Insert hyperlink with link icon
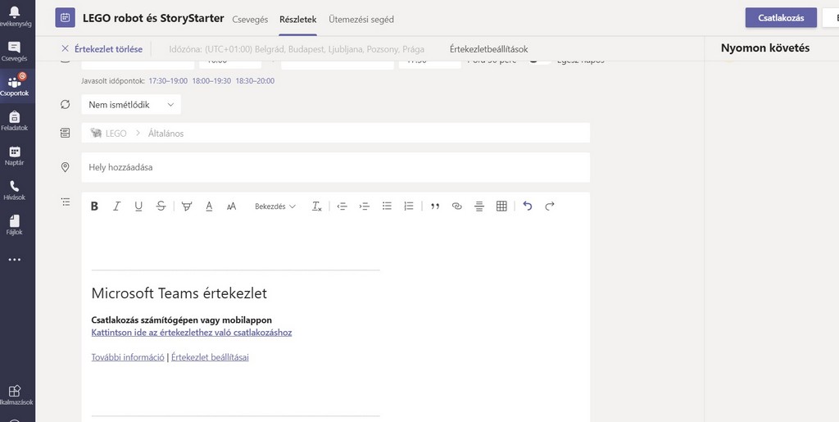 point(457,206)
